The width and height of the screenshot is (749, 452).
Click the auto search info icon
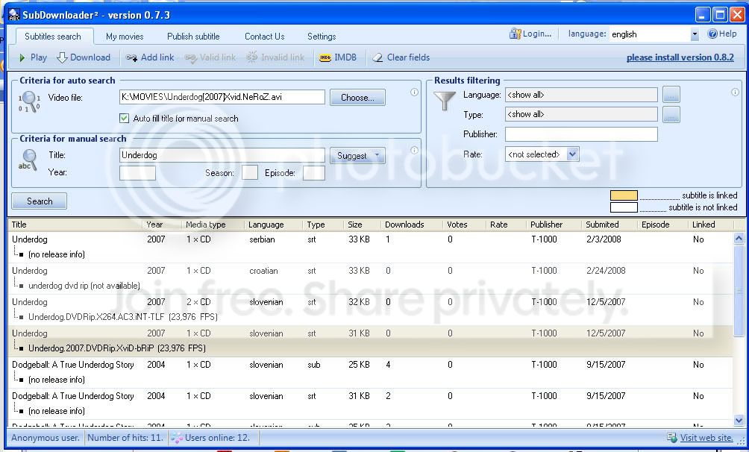click(x=414, y=92)
